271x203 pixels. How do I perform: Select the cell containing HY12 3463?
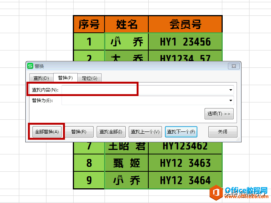(x=185, y=163)
